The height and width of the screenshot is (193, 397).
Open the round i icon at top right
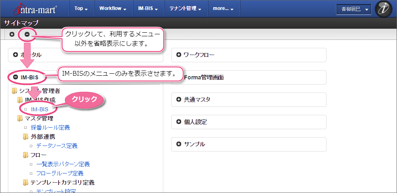383,9
